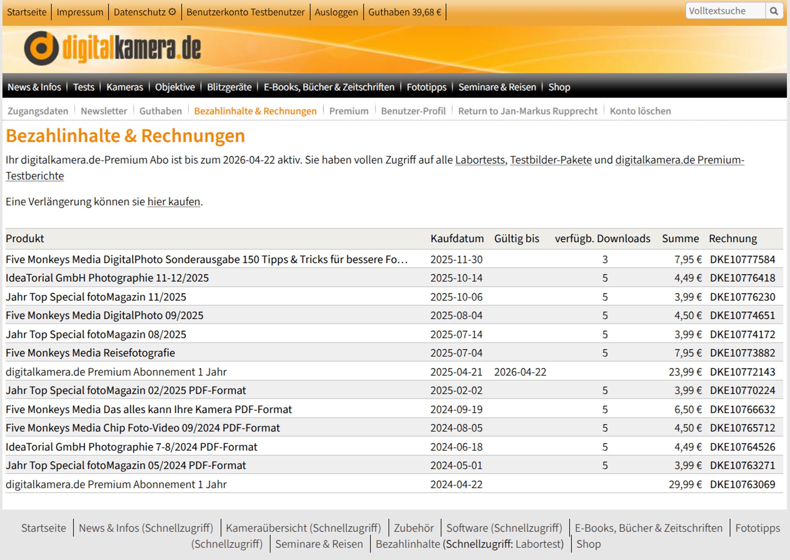This screenshot has height=560, width=790.
Task: Open the Blitzgeräte menu
Action: [x=229, y=87]
